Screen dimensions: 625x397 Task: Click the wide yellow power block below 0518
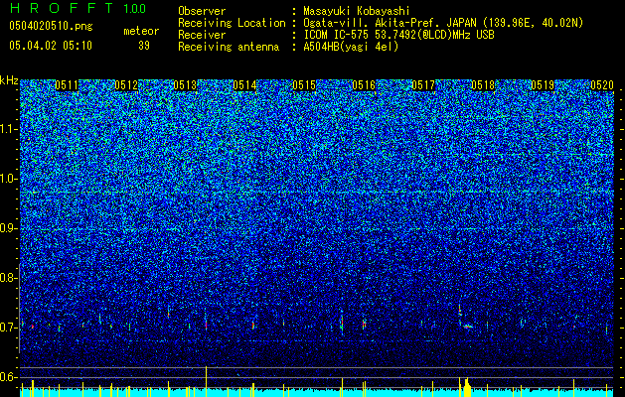point(467,387)
